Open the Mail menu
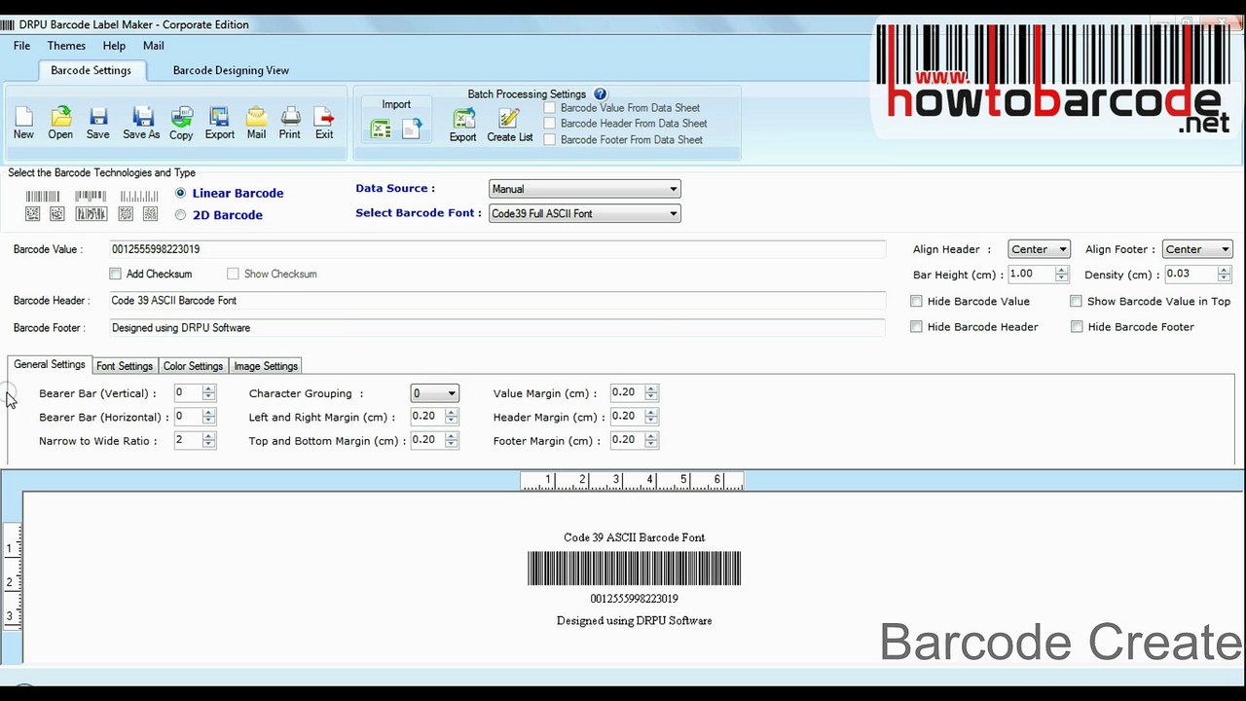This screenshot has height=701, width=1246. tap(153, 46)
